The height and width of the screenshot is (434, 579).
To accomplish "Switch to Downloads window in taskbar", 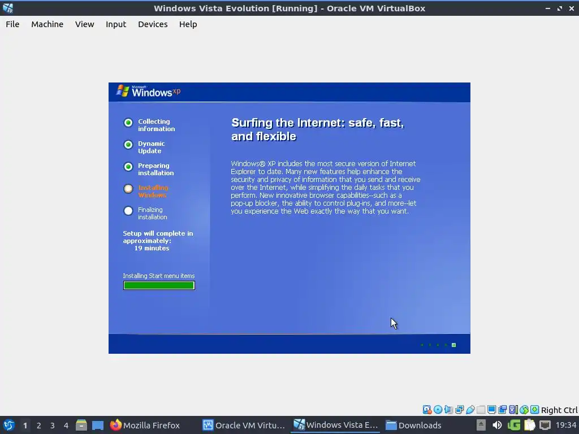I will click(413, 425).
